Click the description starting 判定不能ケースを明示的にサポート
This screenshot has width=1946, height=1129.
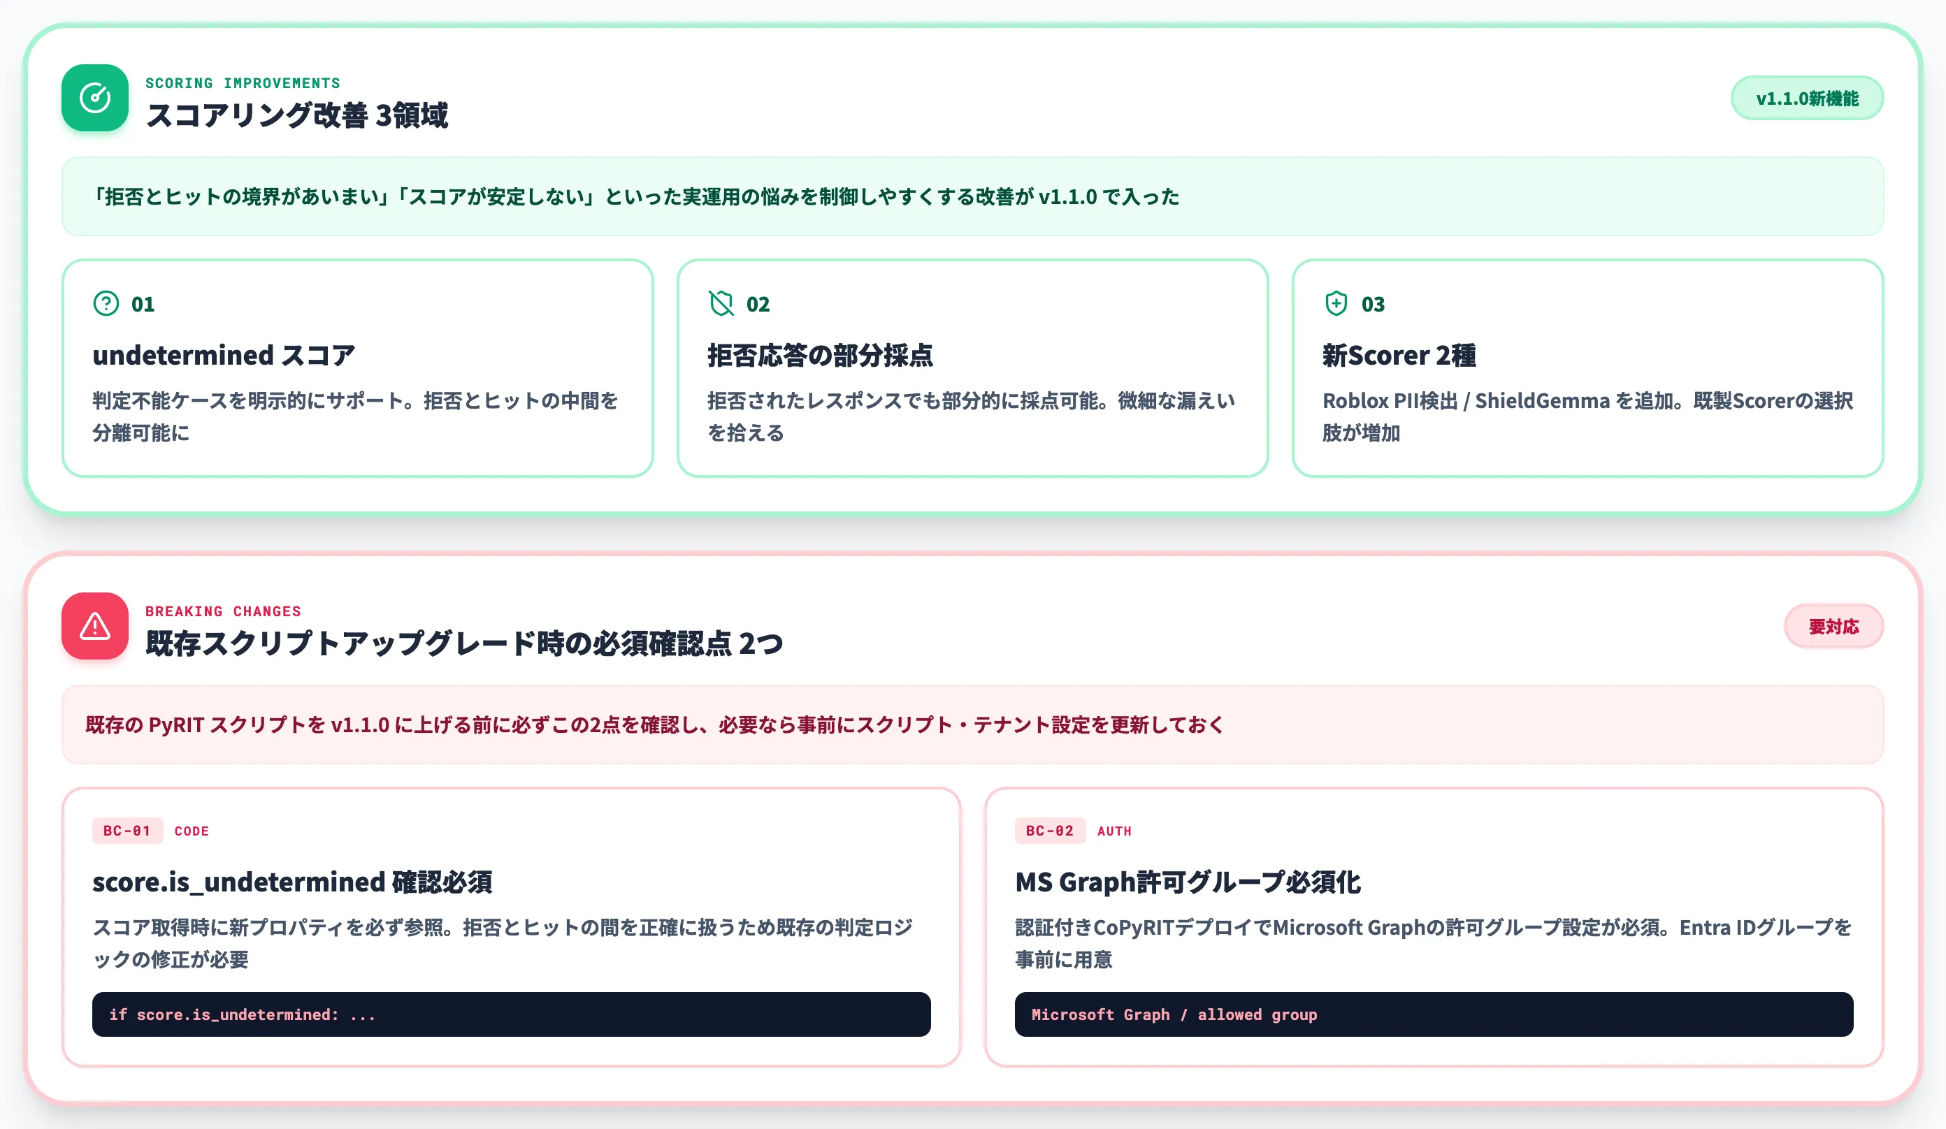coord(356,416)
